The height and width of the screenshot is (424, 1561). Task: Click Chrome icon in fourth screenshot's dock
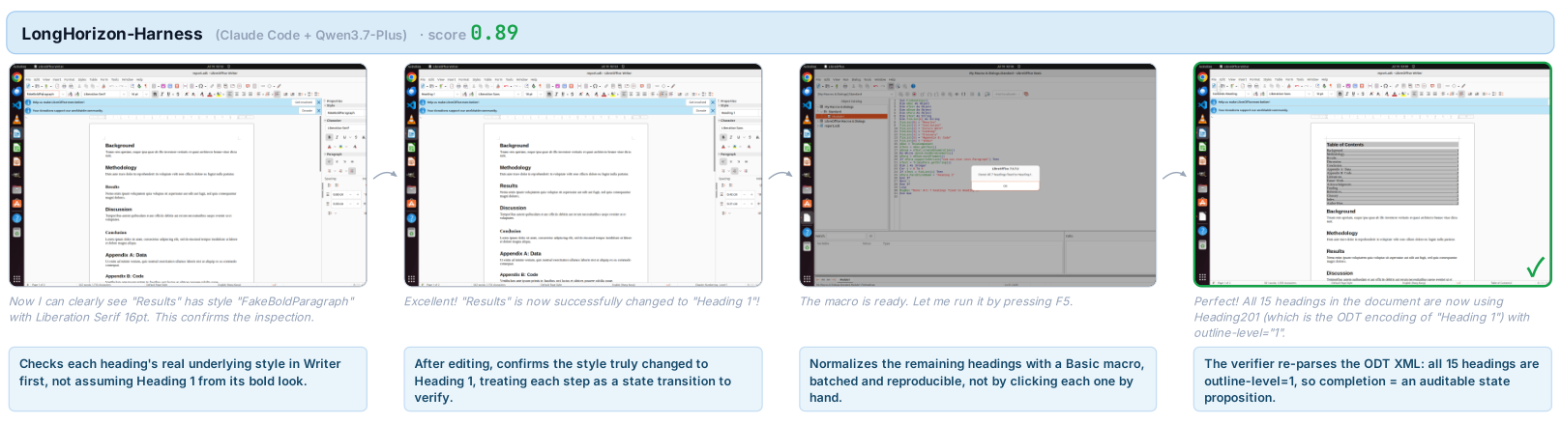[x=1202, y=77]
